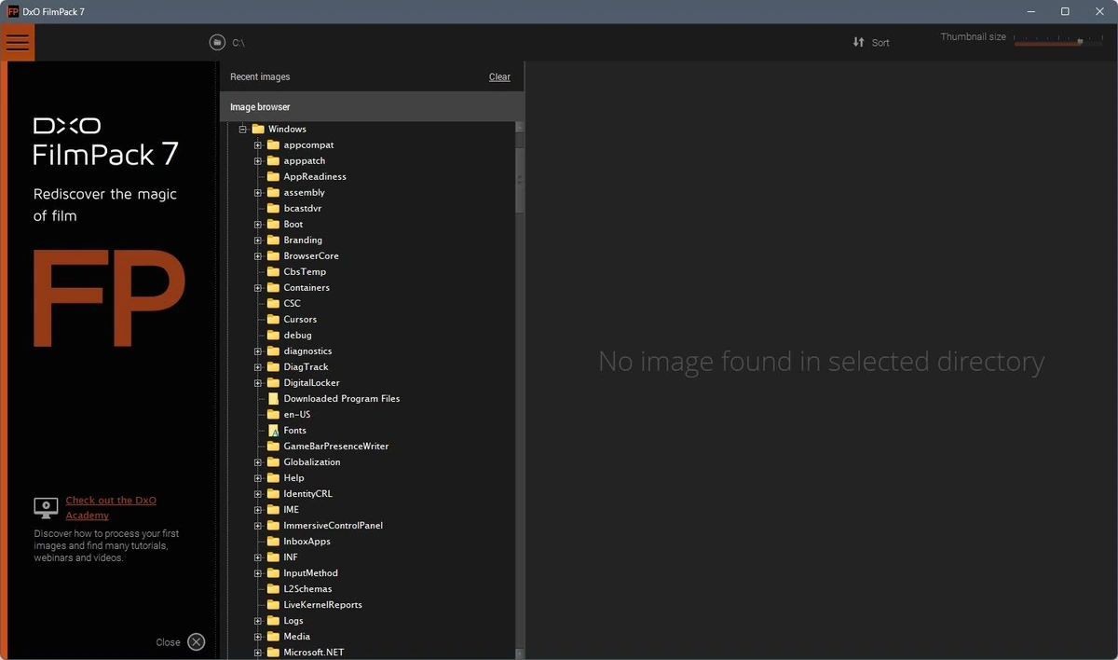Expand the assembly folder
The height and width of the screenshot is (660, 1118).
(x=258, y=193)
